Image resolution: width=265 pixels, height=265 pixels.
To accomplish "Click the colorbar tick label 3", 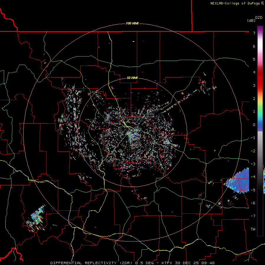I will click(254, 85).
